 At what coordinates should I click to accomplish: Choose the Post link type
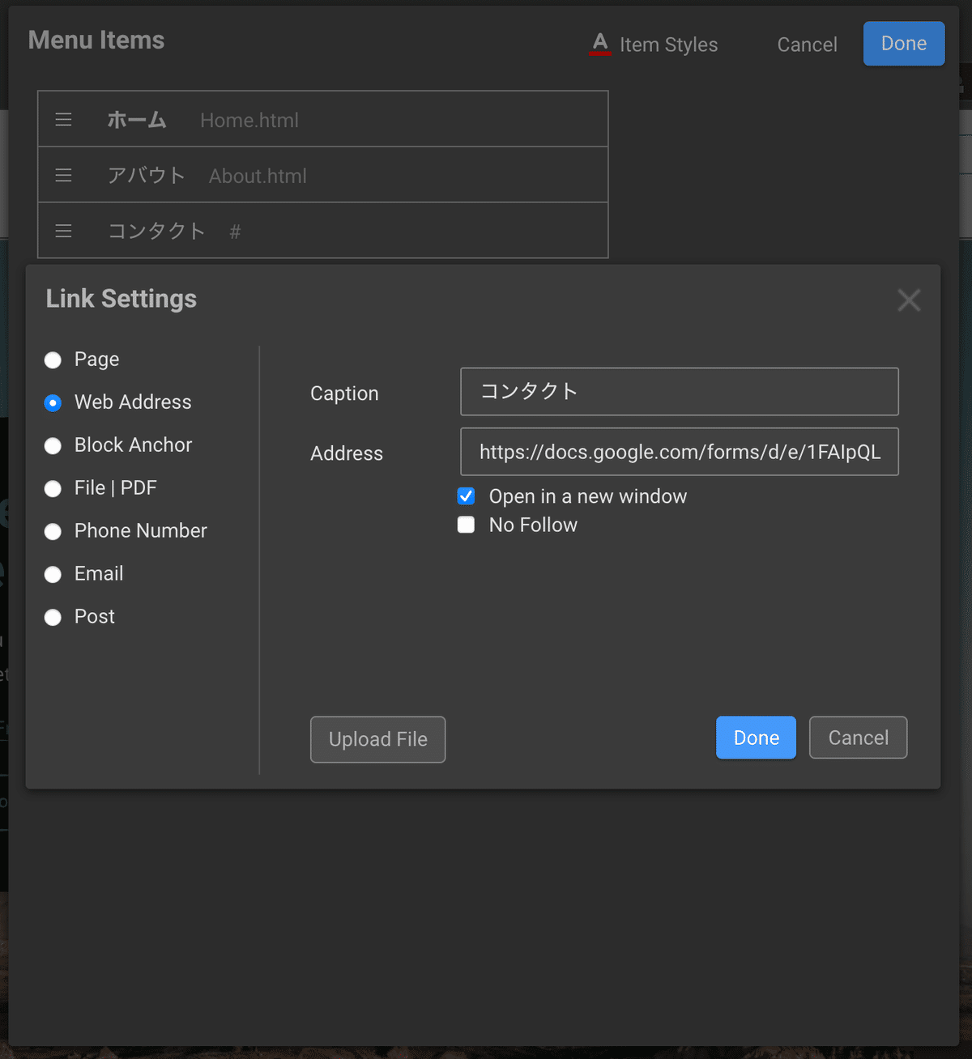tap(53, 618)
